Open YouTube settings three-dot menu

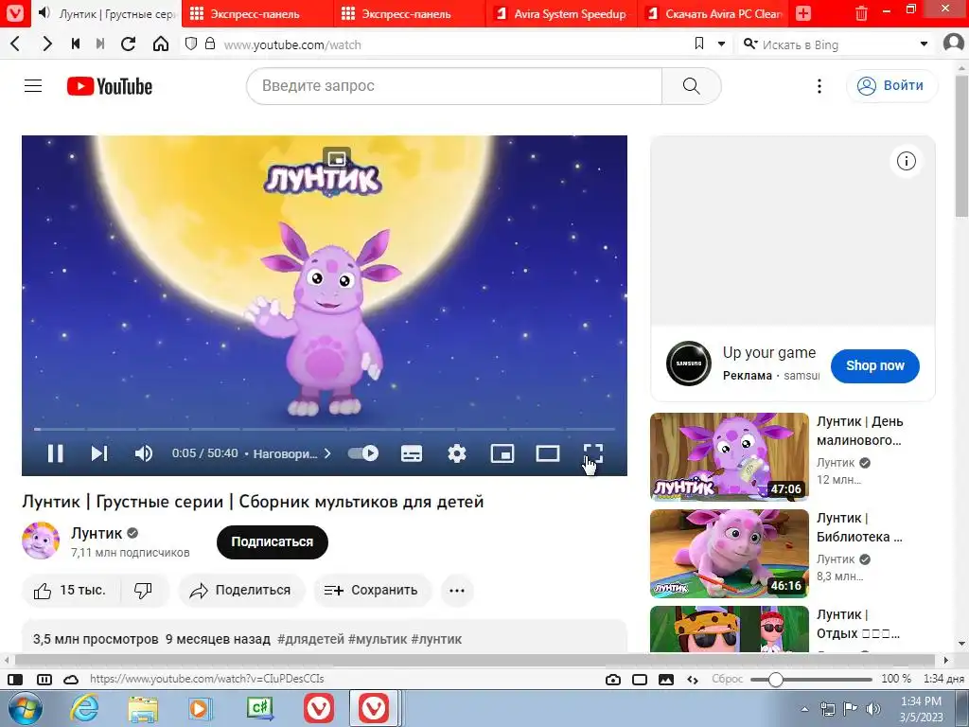[819, 86]
